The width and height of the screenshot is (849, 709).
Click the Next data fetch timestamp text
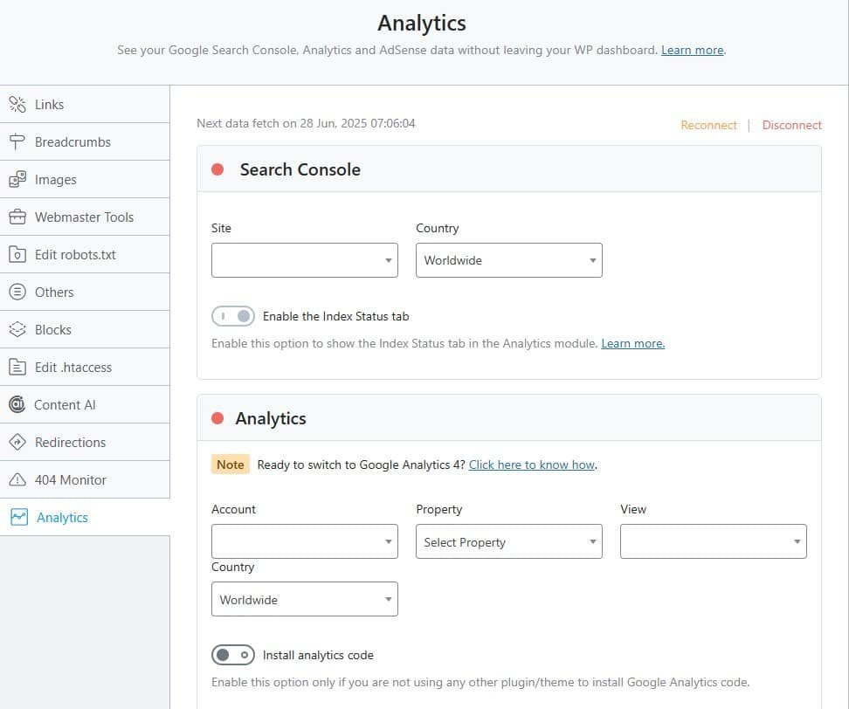pyautogui.click(x=306, y=123)
